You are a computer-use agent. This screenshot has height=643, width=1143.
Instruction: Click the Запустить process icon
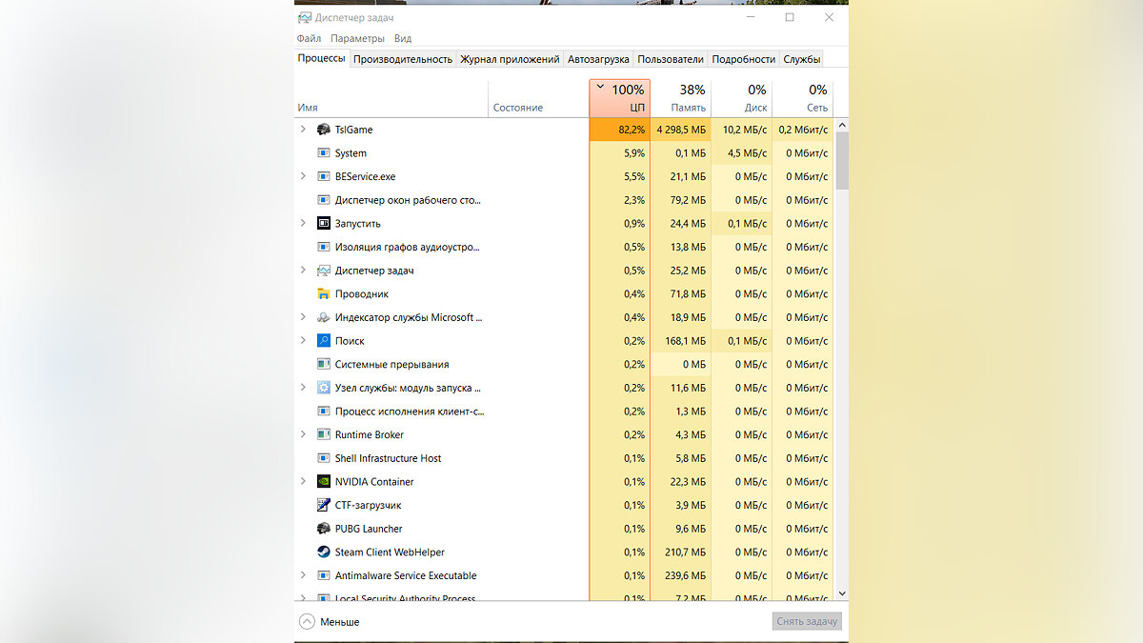(x=324, y=224)
